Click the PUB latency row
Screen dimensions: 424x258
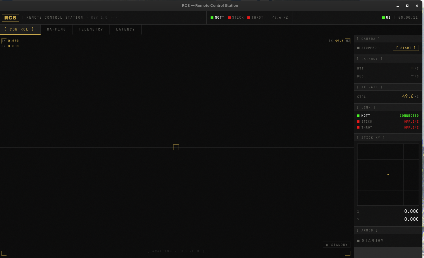[388, 76]
